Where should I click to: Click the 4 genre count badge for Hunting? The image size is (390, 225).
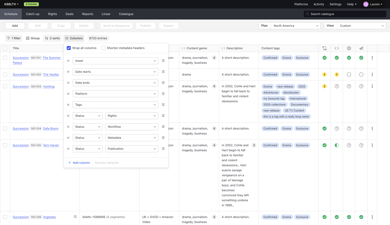(x=214, y=86)
